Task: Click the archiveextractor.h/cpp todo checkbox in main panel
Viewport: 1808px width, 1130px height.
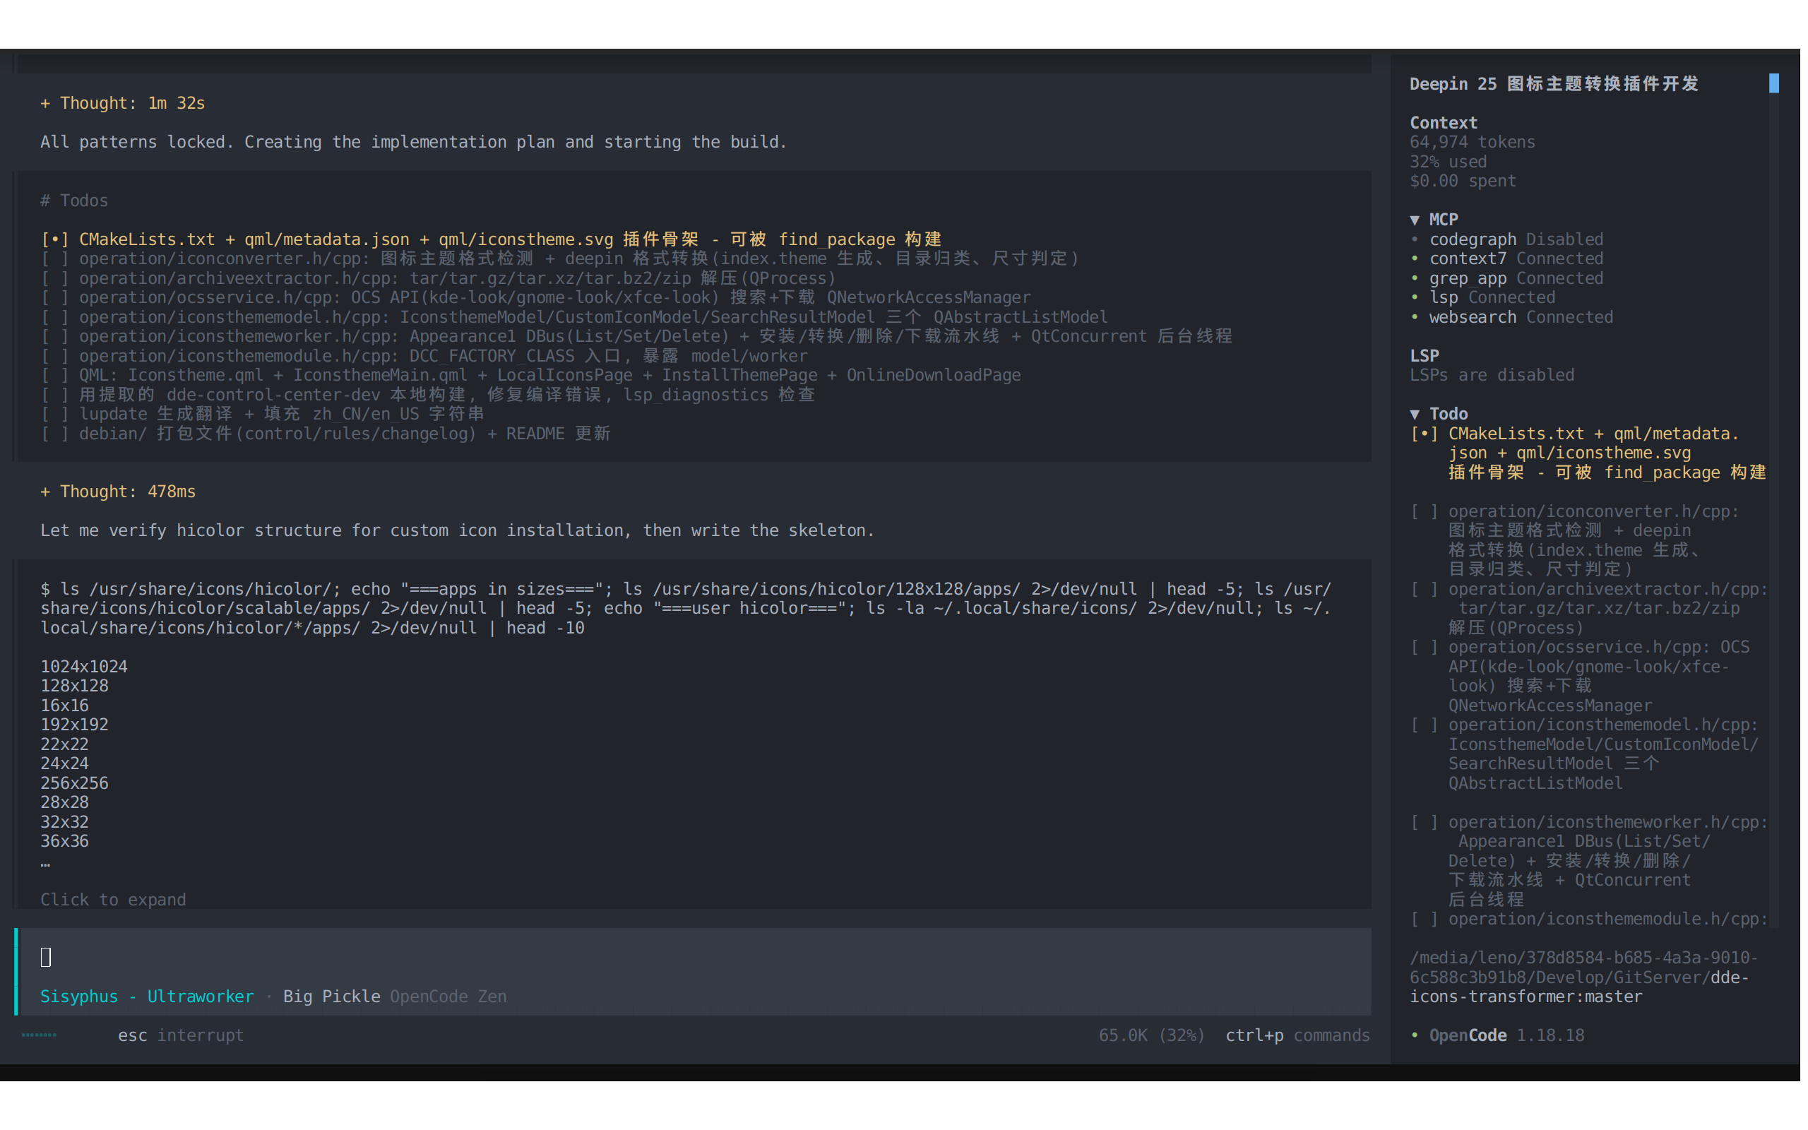Action: pos(54,278)
